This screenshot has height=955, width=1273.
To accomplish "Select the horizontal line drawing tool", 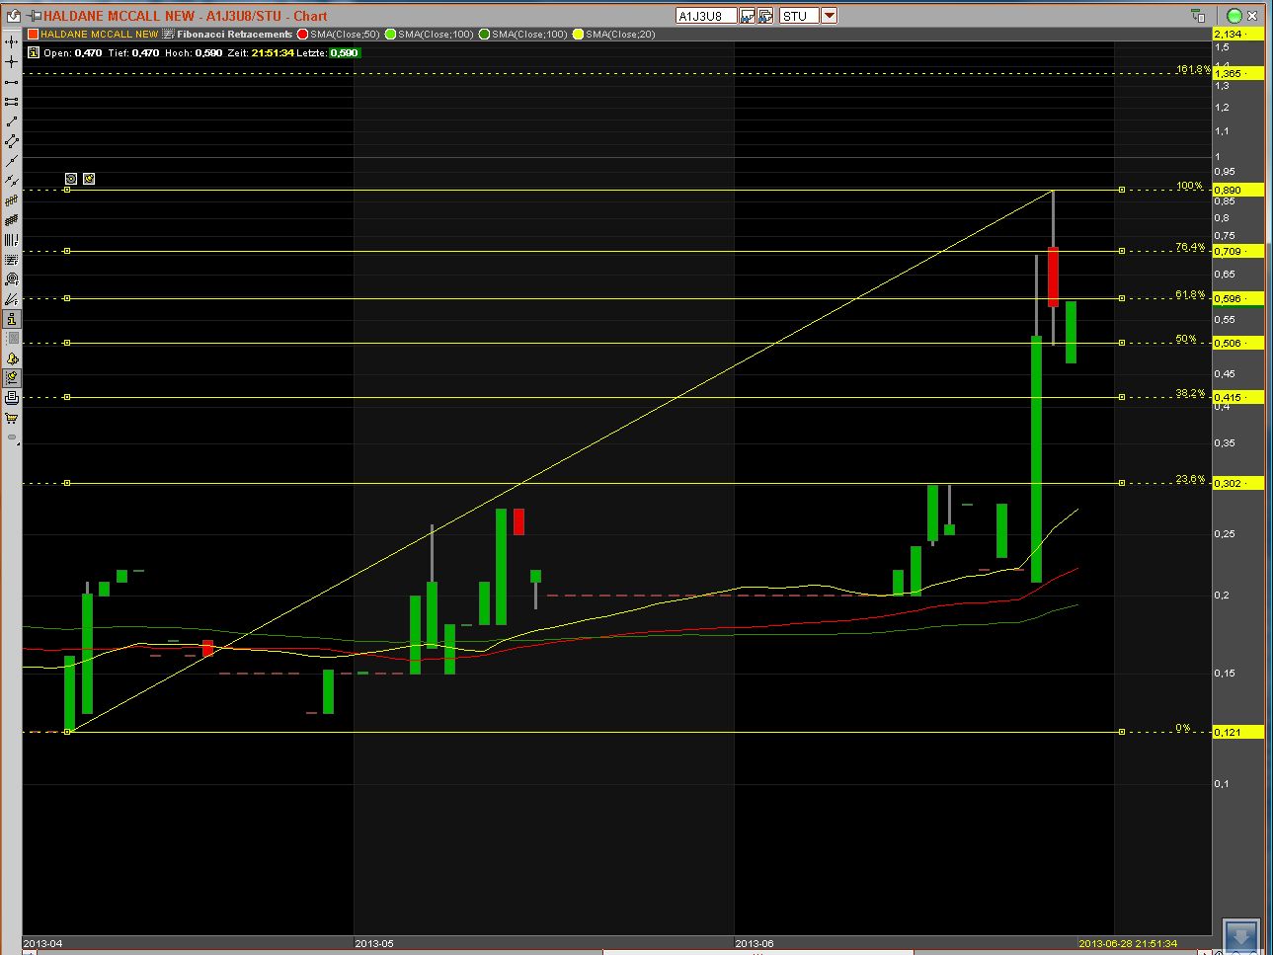I will click(x=12, y=82).
